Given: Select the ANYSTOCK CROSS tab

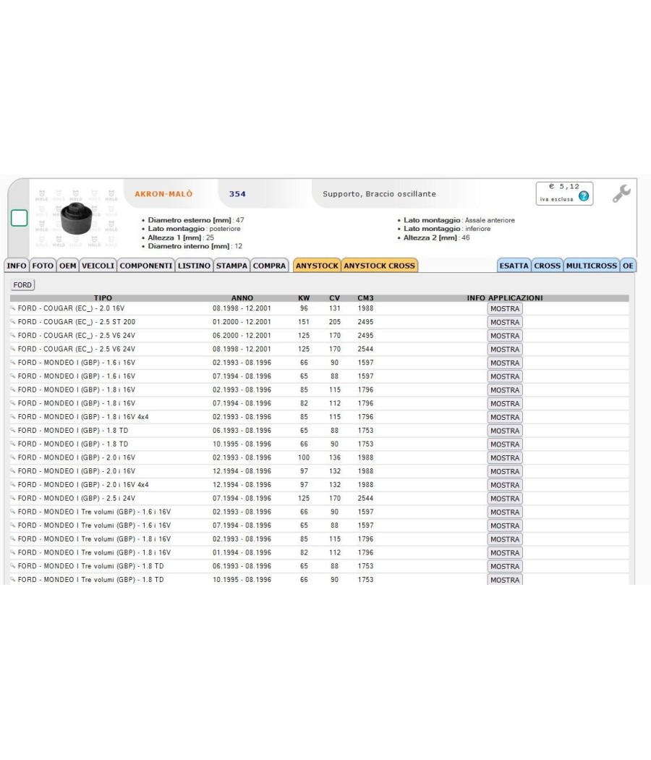Looking at the screenshot, I should 379,266.
